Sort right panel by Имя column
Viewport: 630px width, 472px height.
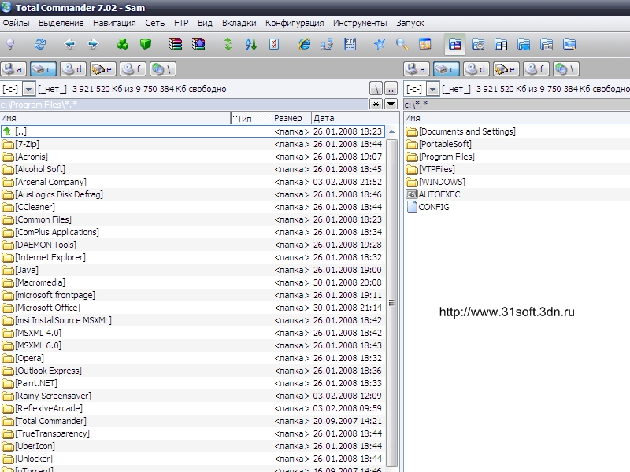pyautogui.click(x=517, y=118)
